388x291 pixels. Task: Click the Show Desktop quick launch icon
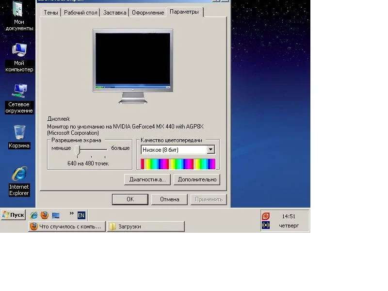(56, 215)
